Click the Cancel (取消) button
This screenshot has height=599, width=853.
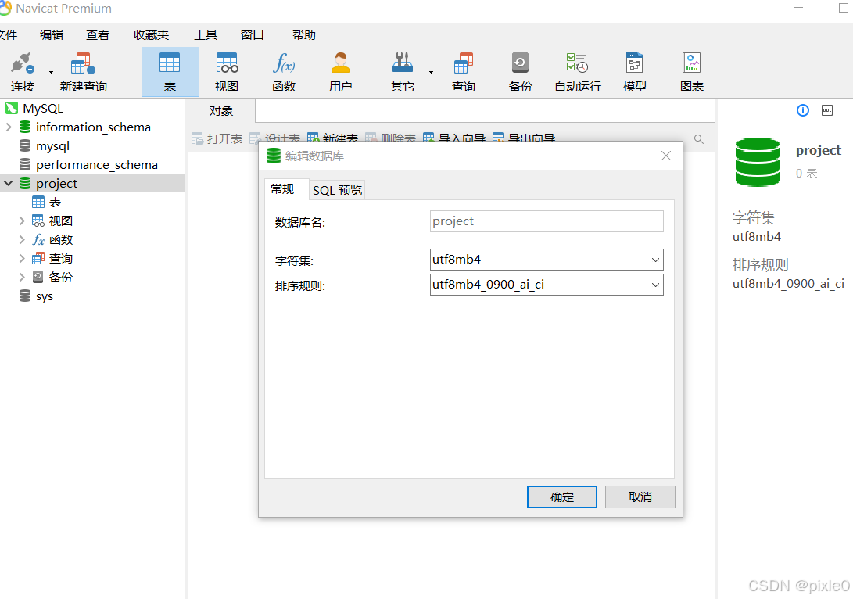(640, 497)
